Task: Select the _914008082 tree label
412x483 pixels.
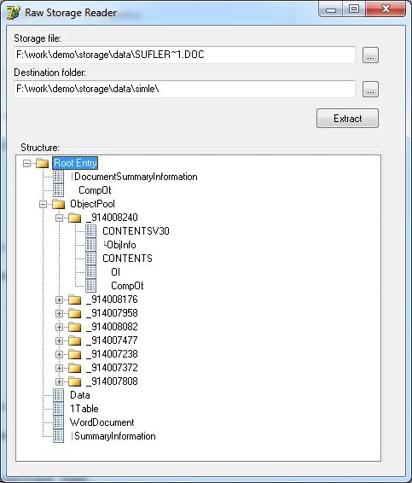Action: point(112,327)
